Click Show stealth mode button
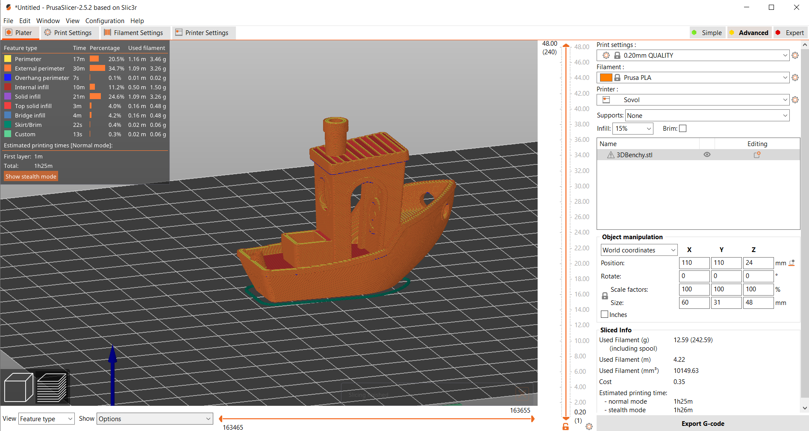Viewport: 809px width, 431px height. [31, 176]
